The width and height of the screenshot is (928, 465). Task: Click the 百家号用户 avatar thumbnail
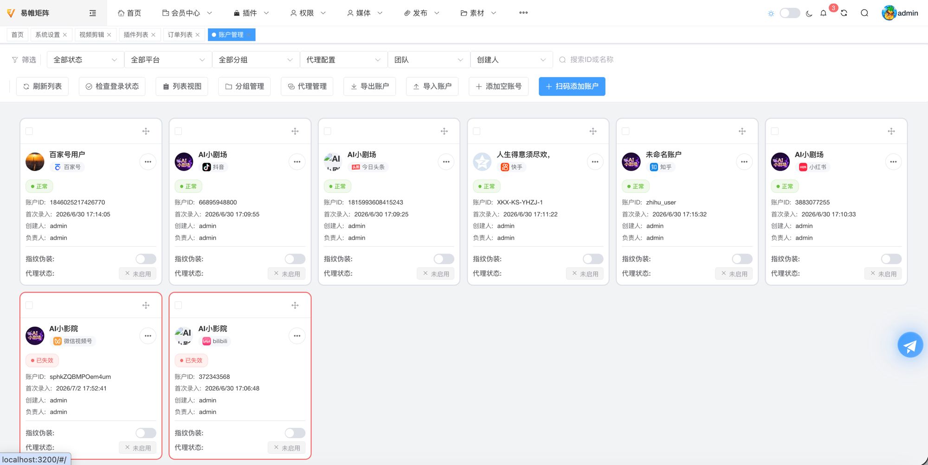pyautogui.click(x=35, y=162)
